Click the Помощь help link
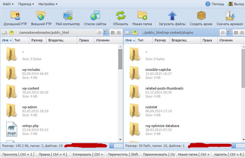 point(215,4)
